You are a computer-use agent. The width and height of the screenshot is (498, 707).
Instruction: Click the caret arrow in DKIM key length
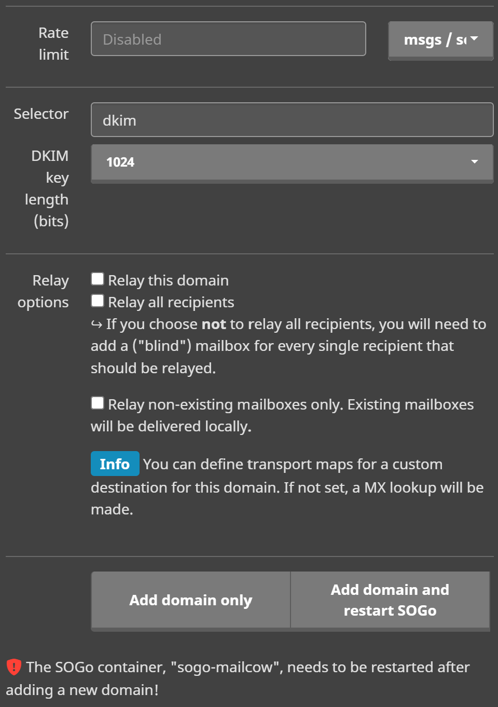(474, 162)
